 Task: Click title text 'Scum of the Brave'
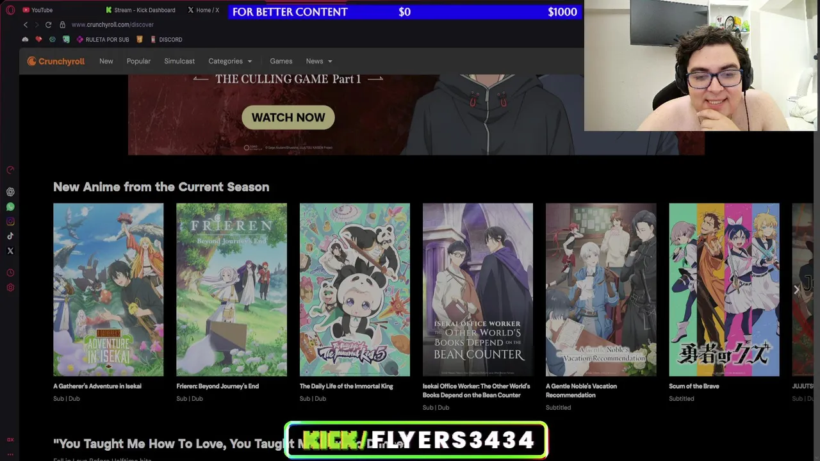pos(694,386)
